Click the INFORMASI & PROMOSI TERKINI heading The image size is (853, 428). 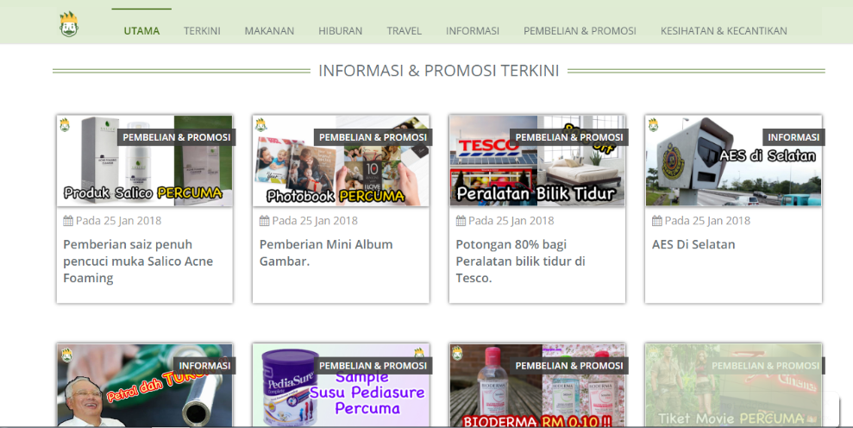tap(438, 71)
